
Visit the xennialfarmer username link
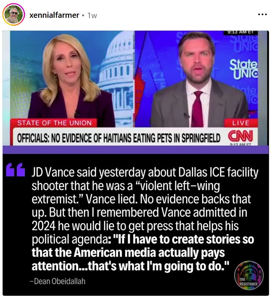tap(54, 15)
